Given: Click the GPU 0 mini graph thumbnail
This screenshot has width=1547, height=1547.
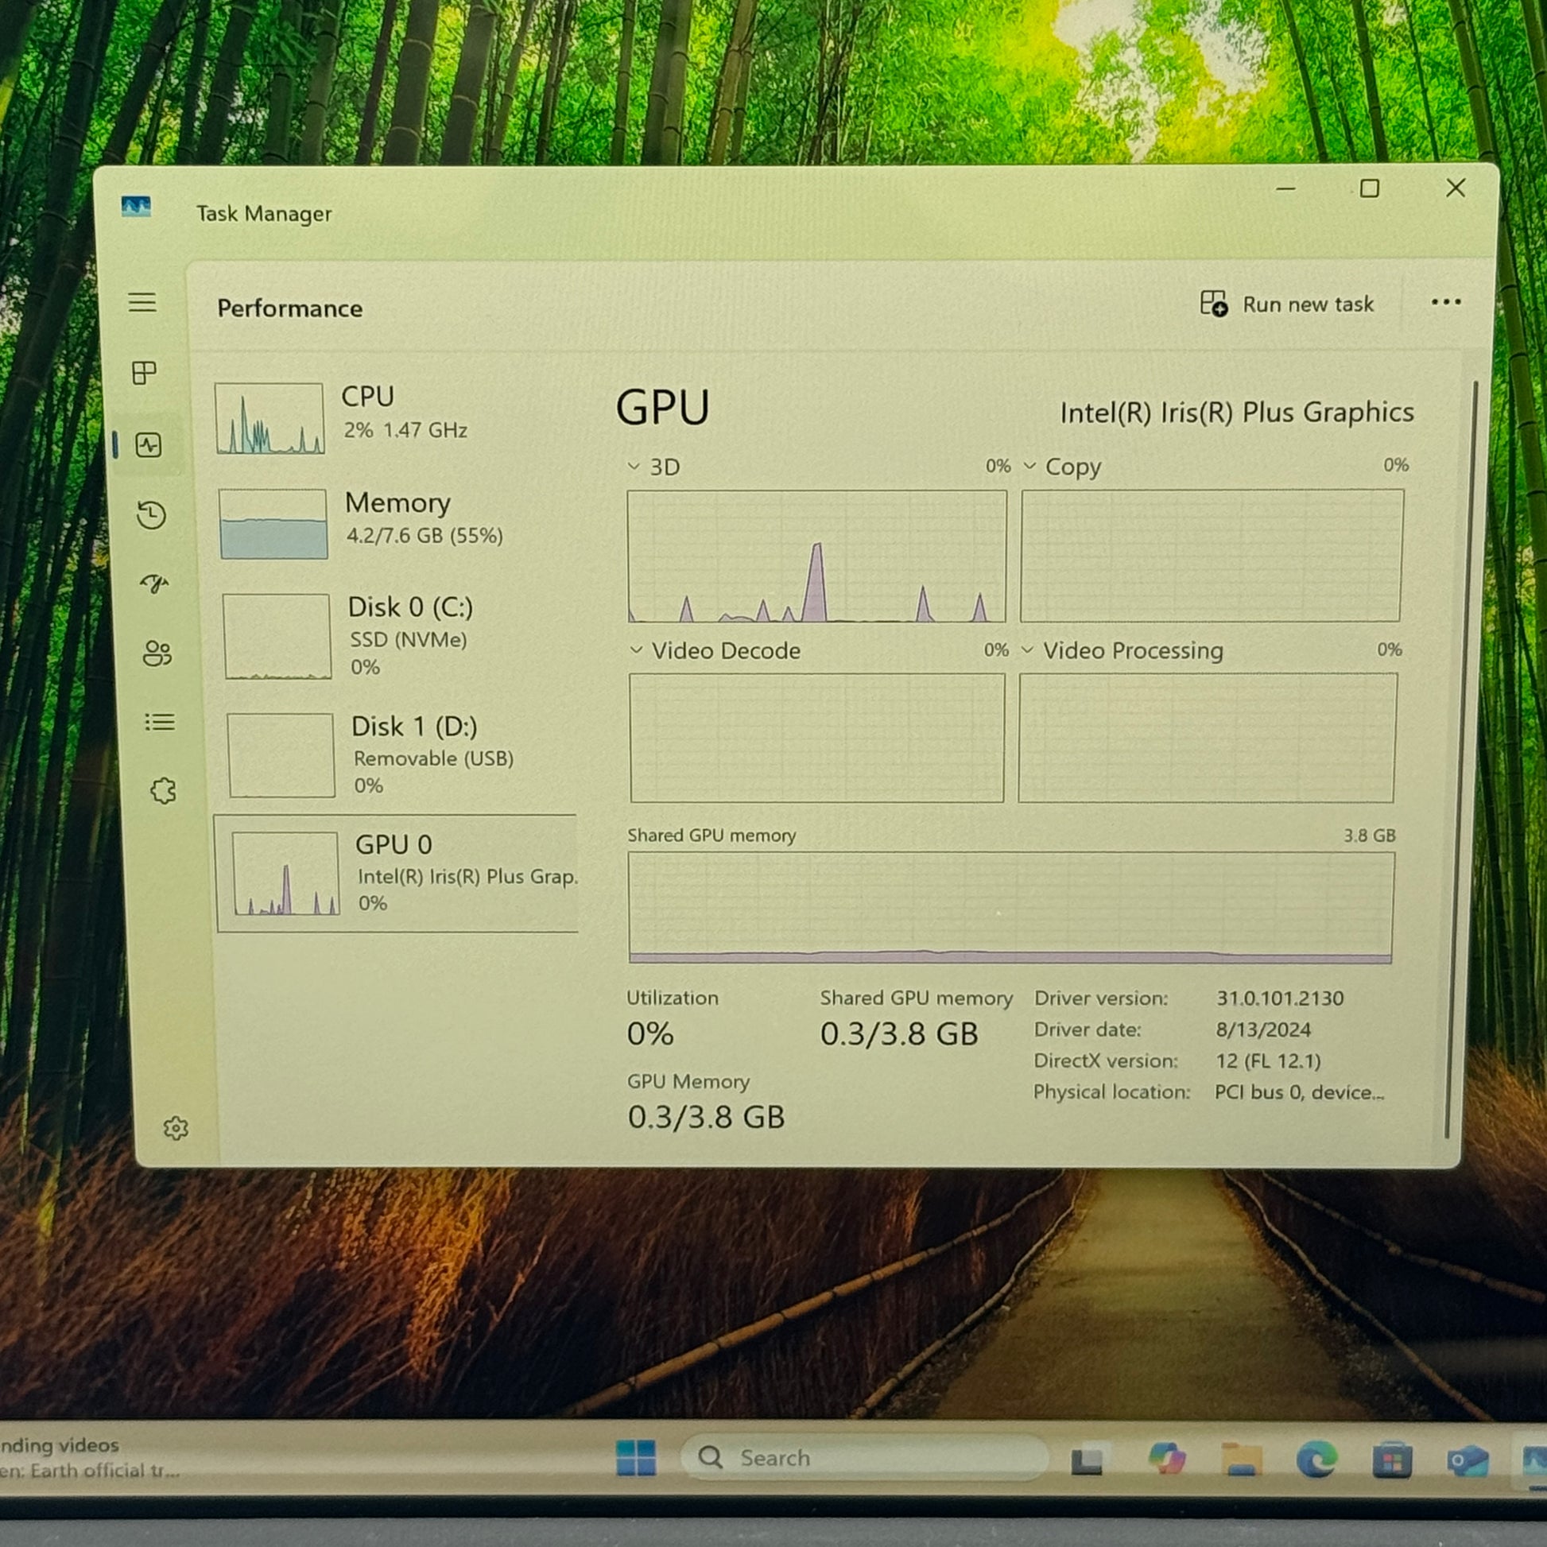Looking at the screenshot, I should (285, 874).
